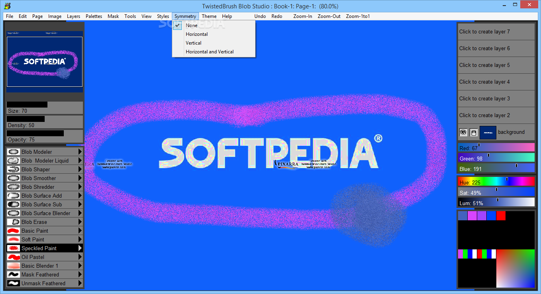Screen dimensions: 541x294
Task: Select Horizontal and Vertical symmetry
Action: [214, 51]
